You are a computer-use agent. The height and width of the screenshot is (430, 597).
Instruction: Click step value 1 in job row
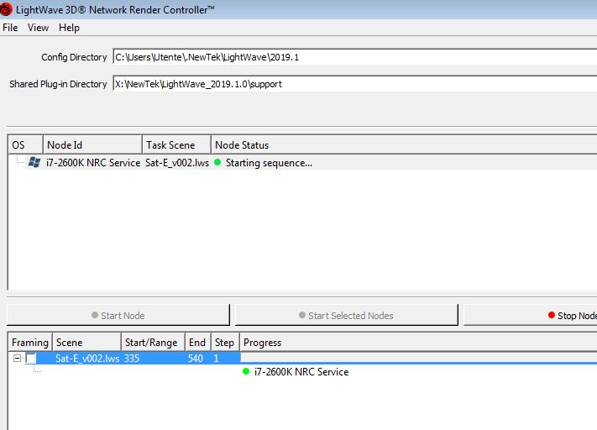[216, 359]
